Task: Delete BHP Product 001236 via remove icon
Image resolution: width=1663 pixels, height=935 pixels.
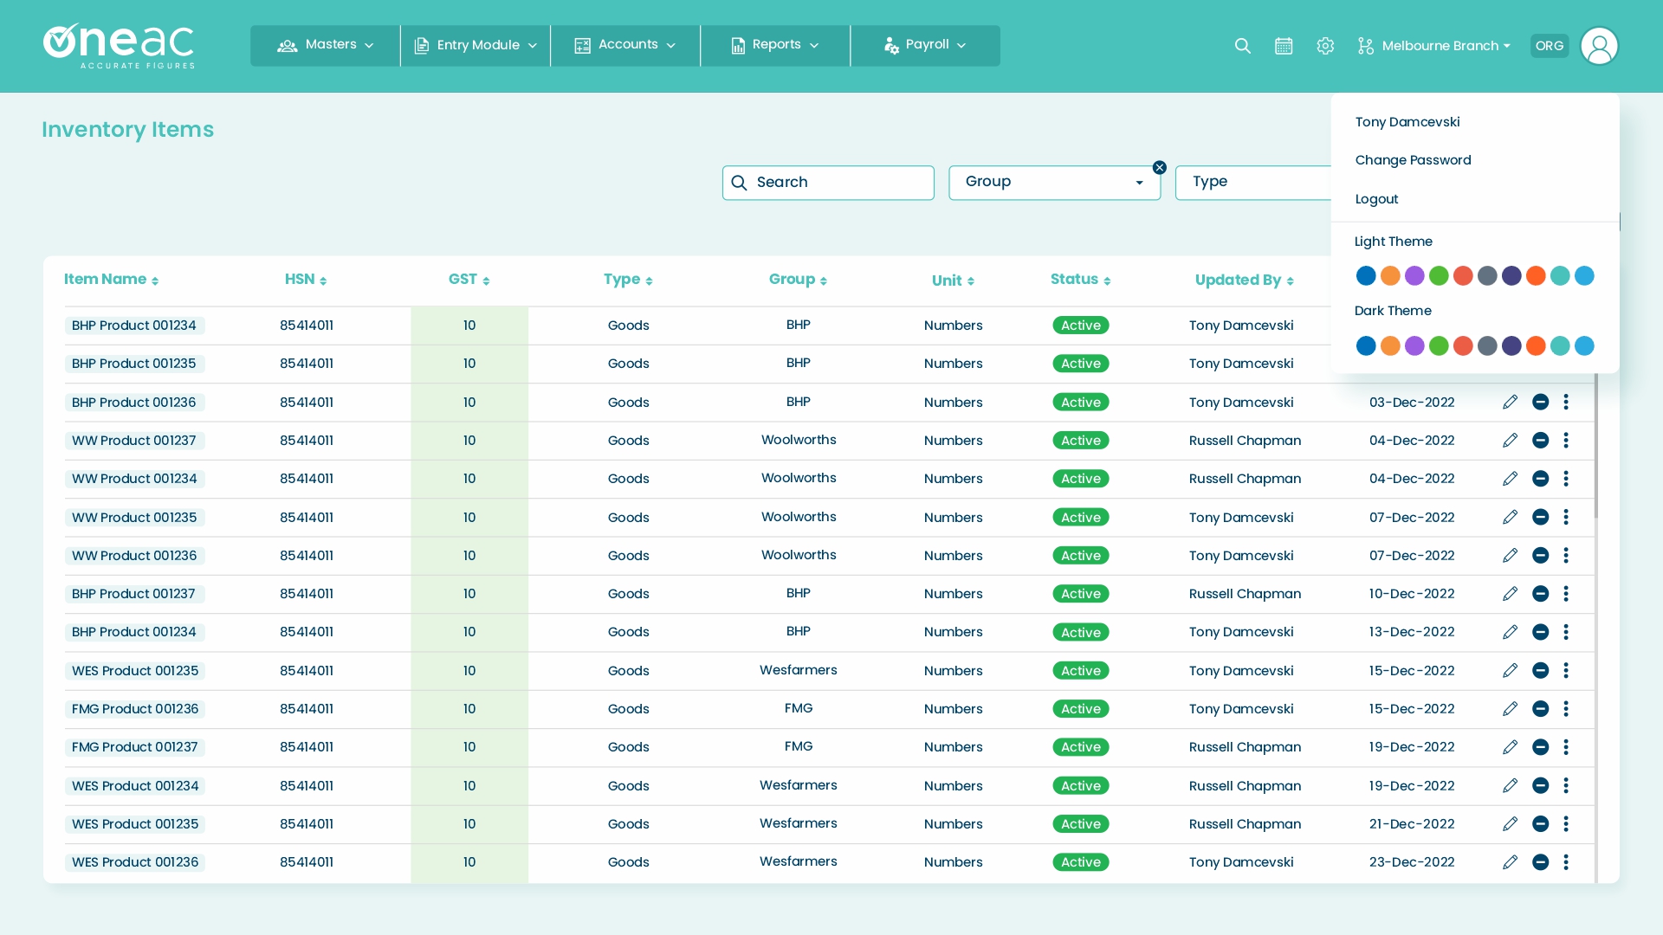Action: click(1541, 402)
